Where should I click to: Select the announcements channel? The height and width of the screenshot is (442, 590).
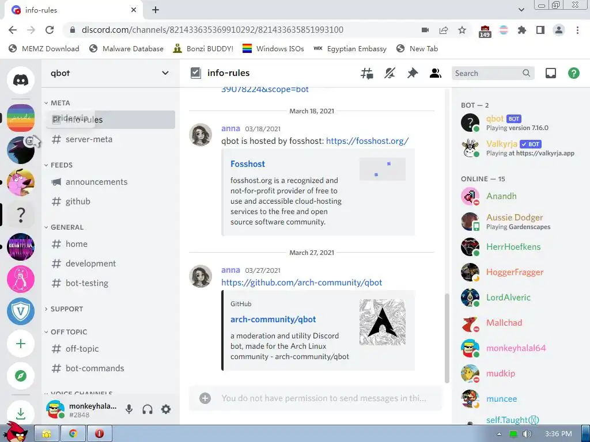tap(111, 182)
